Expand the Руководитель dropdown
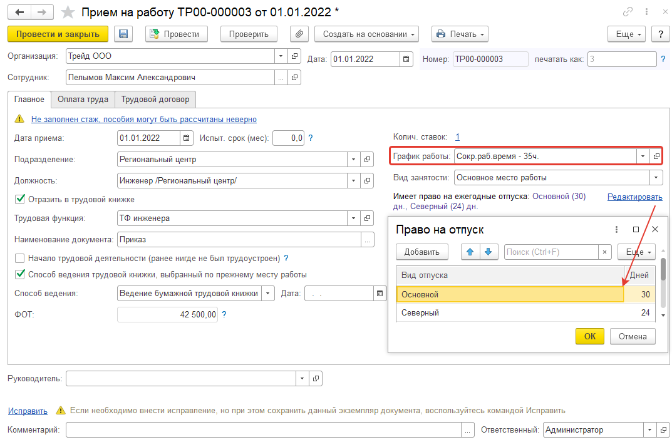672x442 pixels. (x=302, y=379)
